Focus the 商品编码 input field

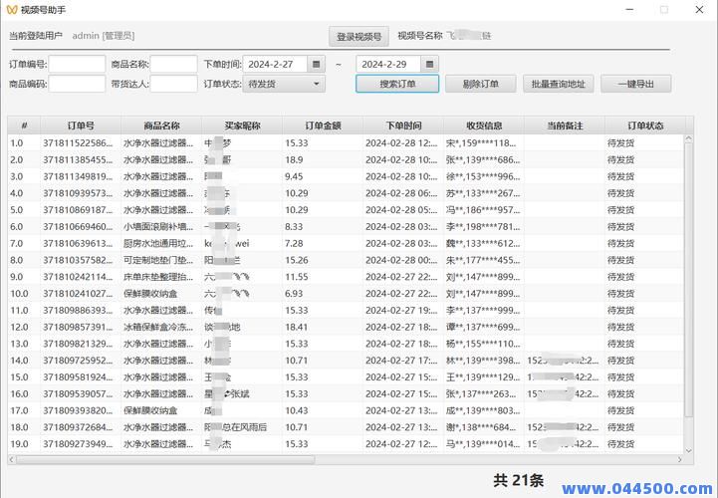77,84
